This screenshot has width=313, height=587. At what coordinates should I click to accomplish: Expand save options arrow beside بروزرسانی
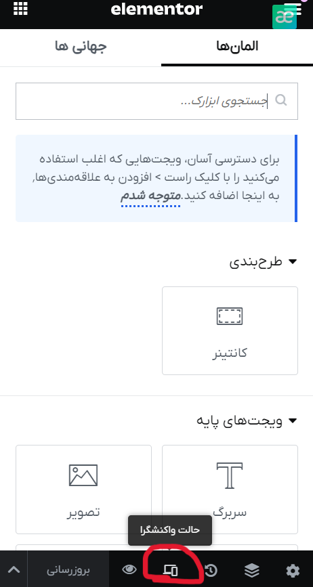[x=14, y=570]
